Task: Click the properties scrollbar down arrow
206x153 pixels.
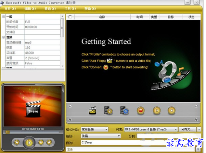Action: click(x=62, y=66)
